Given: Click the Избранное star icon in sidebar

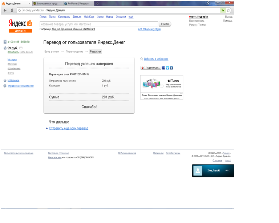Looking at the screenshot, I should (x=5, y=81).
